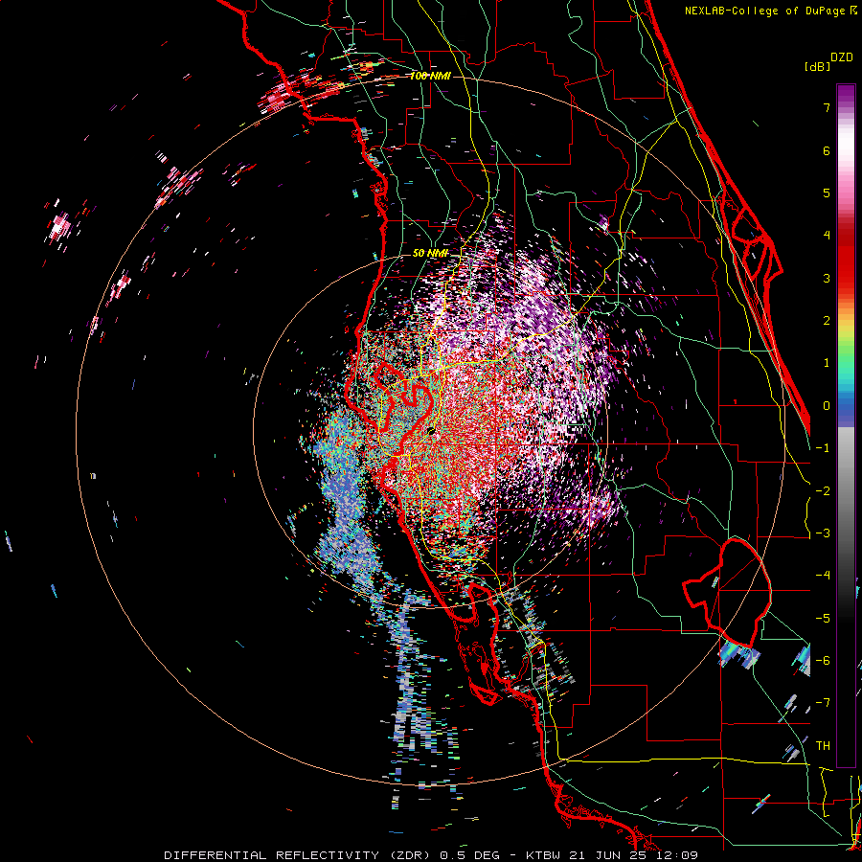Click the 0 value on the color scale
This screenshot has width=862, height=862.
(827, 406)
